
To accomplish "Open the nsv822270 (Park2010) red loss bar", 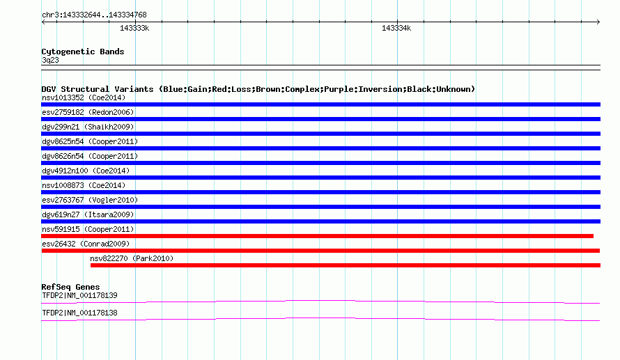I will click(346, 265).
